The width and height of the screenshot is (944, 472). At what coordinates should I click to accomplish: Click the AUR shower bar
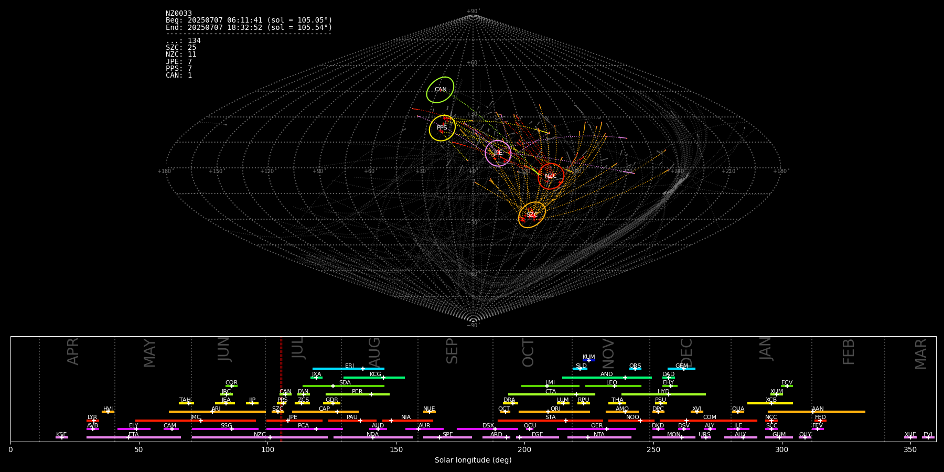pyautogui.click(x=424, y=429)
